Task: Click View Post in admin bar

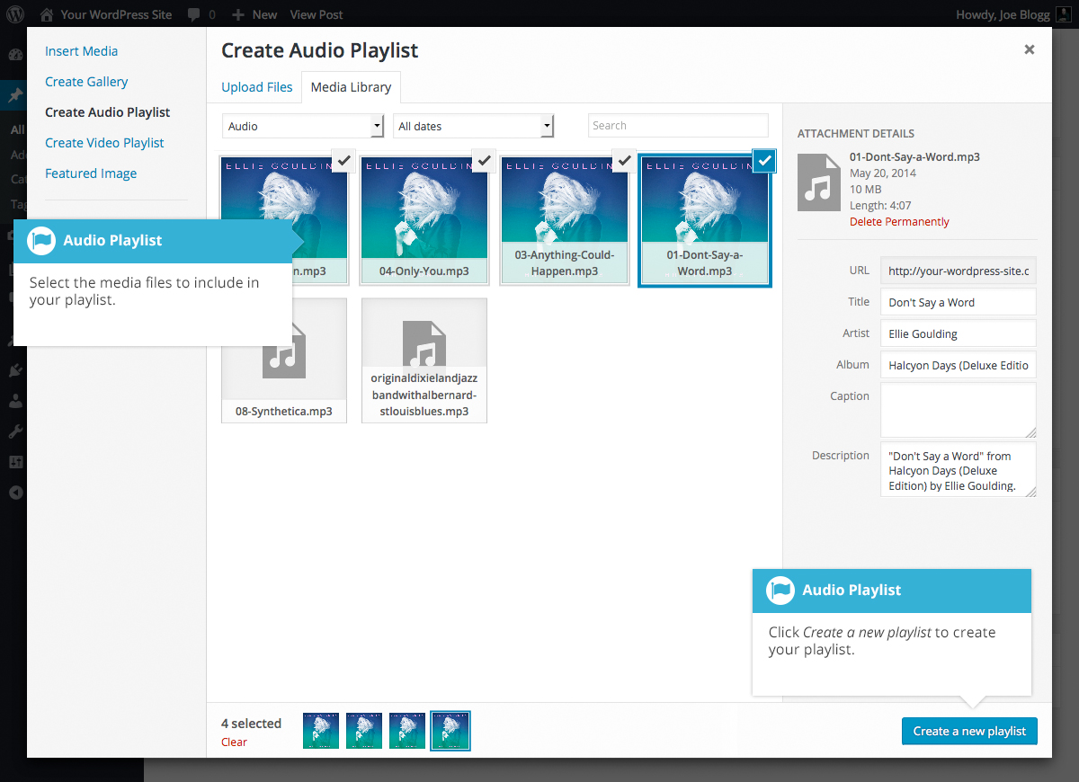Action: (x=317, y=14)
